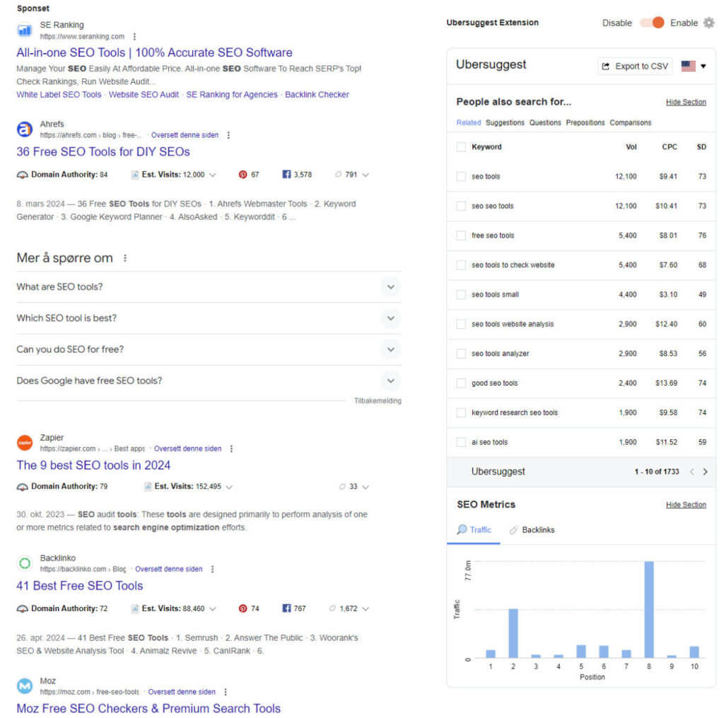The width and height of the screenshot is (724, 718).
Task: Click Zapier Domain Authority gauge icon
Action: pos(22,487)
